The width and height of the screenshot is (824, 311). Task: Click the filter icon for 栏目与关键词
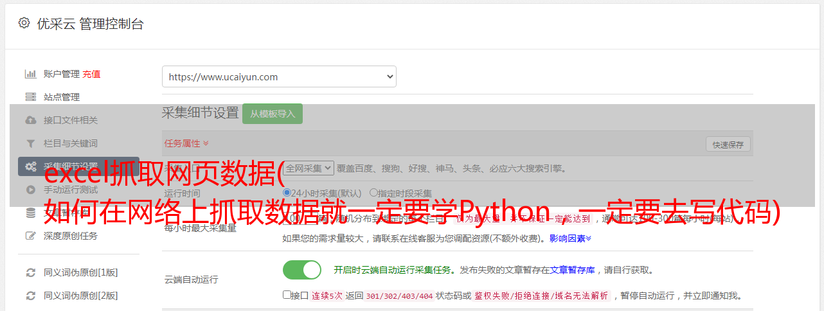(30, 143)
